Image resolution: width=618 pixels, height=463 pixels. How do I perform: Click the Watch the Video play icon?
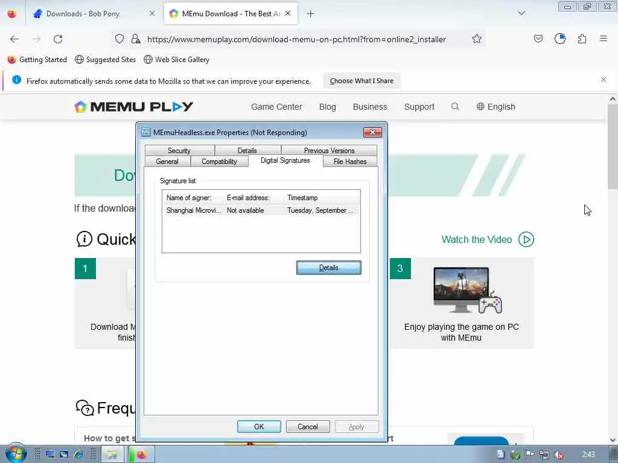526,239
